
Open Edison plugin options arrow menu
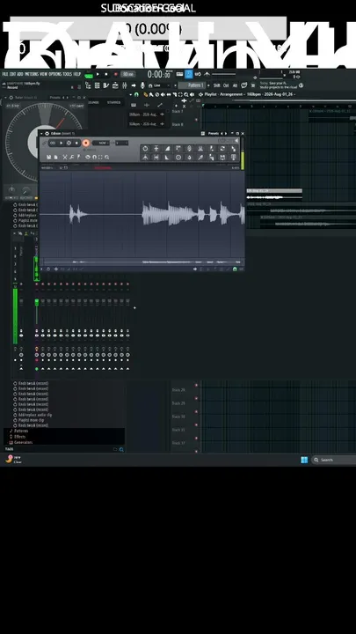coord(41,134)
